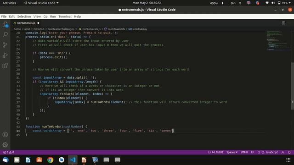This screenshot has height=165, width=294.
Task: Open the Extensions view
Action: point(5,66)
